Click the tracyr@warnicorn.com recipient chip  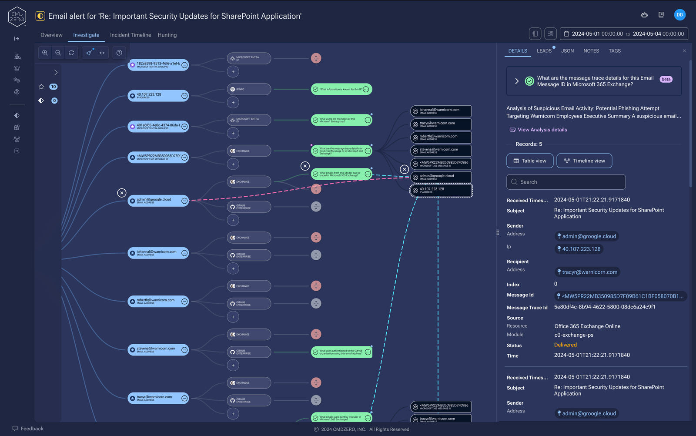pyautogui.click(x=587, y=272)
